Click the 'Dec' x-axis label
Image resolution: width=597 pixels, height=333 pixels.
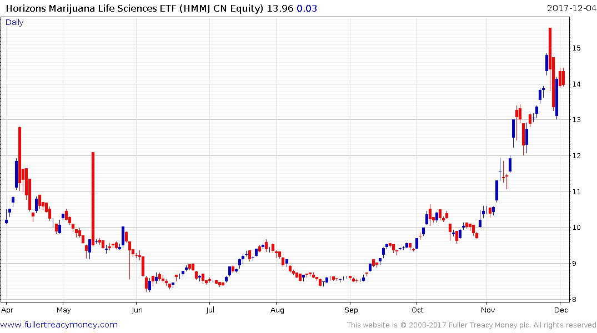click(x=561, y=310)
